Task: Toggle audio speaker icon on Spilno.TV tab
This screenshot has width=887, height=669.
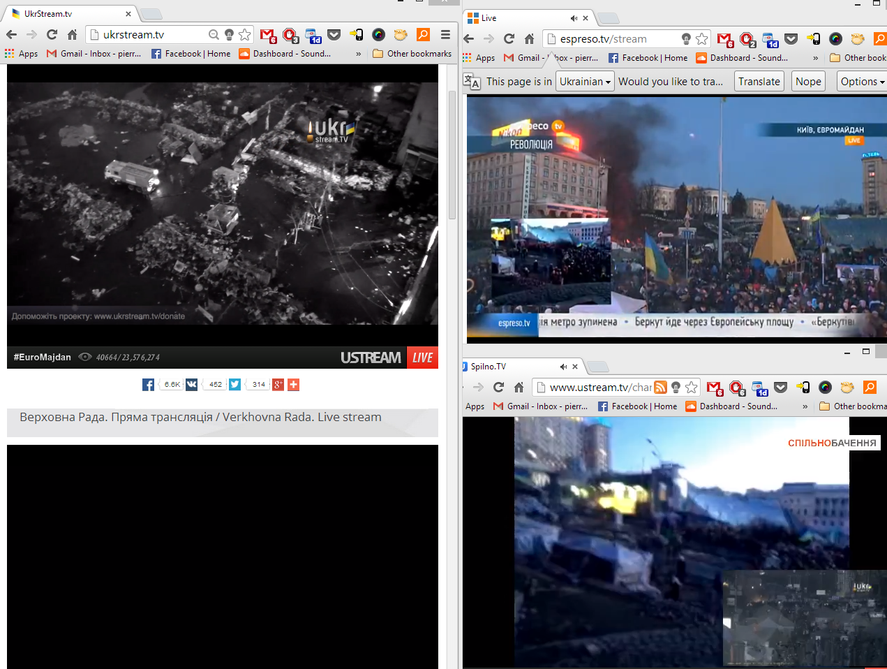Action: pyautogui.click(x=563, y=367)
